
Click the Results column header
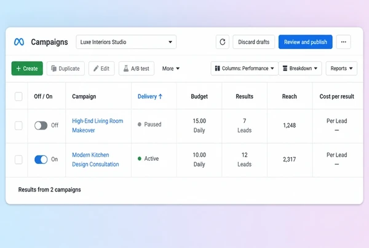245,96
